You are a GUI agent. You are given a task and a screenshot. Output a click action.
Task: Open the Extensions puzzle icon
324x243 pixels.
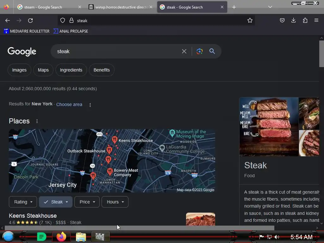pos(305,20)
